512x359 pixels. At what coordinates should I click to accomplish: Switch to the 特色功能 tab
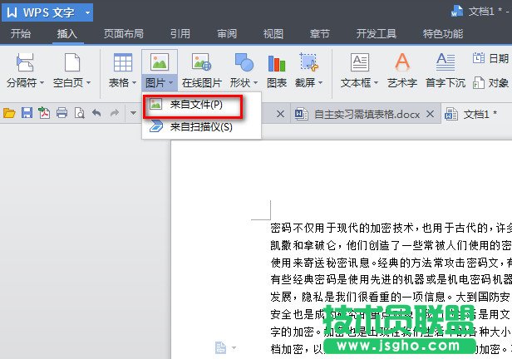(x=443, y=33)
